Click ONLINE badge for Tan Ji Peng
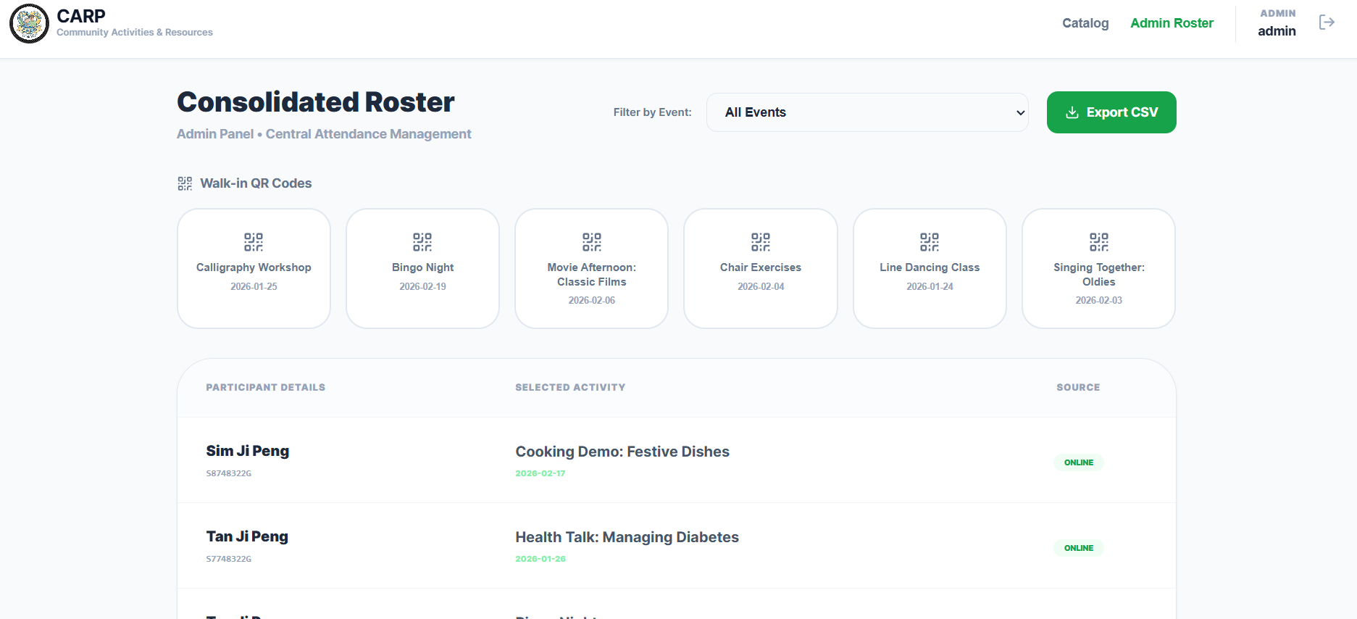Viewport: 1357px width, 619px height. click(1079, 548)
